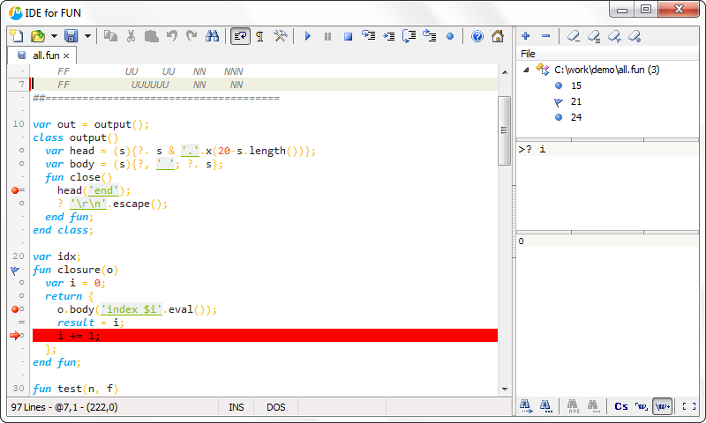Screen dimensions: 706x423
Task: Toggle breakpoint with blue dot toolbar icon
Action: pos(450,36)
